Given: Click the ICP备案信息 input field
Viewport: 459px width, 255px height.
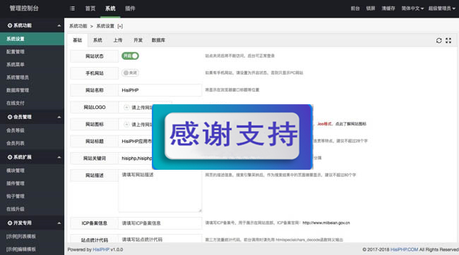Looking at the screenshot, I should coord(160,223).
